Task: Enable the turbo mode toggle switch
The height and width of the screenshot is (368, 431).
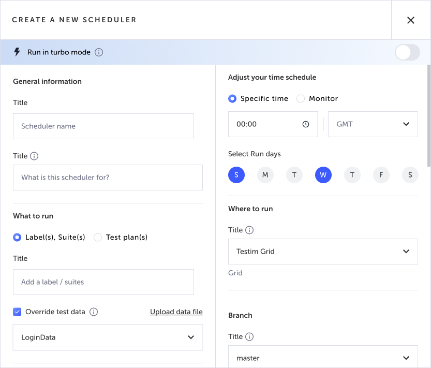Action: [x=407, y=52]
